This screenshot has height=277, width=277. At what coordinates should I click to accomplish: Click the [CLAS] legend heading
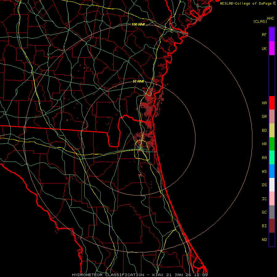tap(260, 21)
